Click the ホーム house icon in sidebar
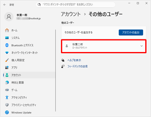Image resolution: width=151 pixels, height=117 pixels. tap(7, 30)
